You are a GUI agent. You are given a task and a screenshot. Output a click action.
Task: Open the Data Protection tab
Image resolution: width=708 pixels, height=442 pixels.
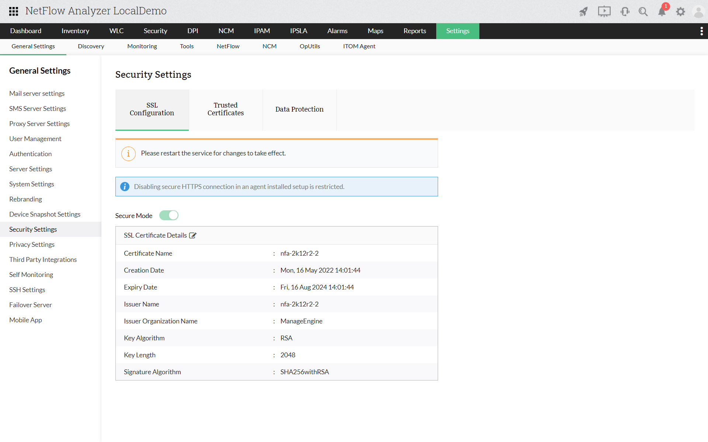[299, 109]
